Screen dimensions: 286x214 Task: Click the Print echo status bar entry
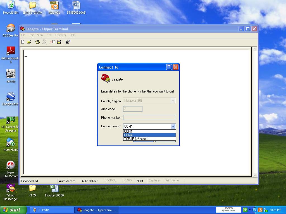(x=172, y=180)
